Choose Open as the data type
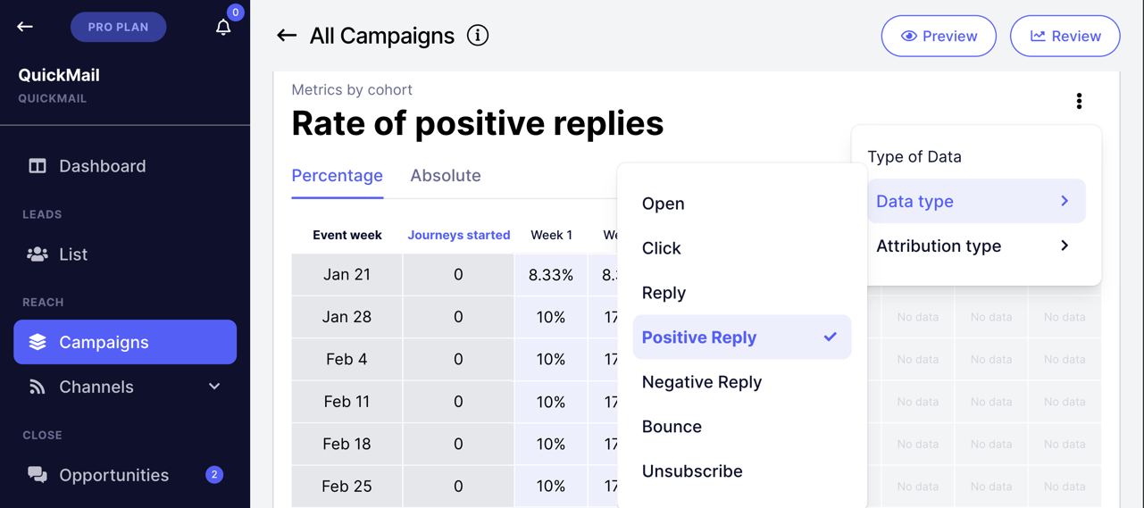 [x=664, y=204]
